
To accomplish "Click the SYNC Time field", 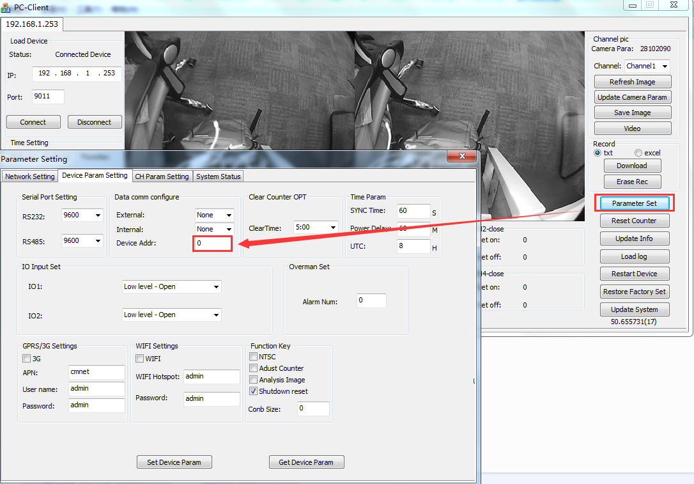I will [x=413, y=211].
